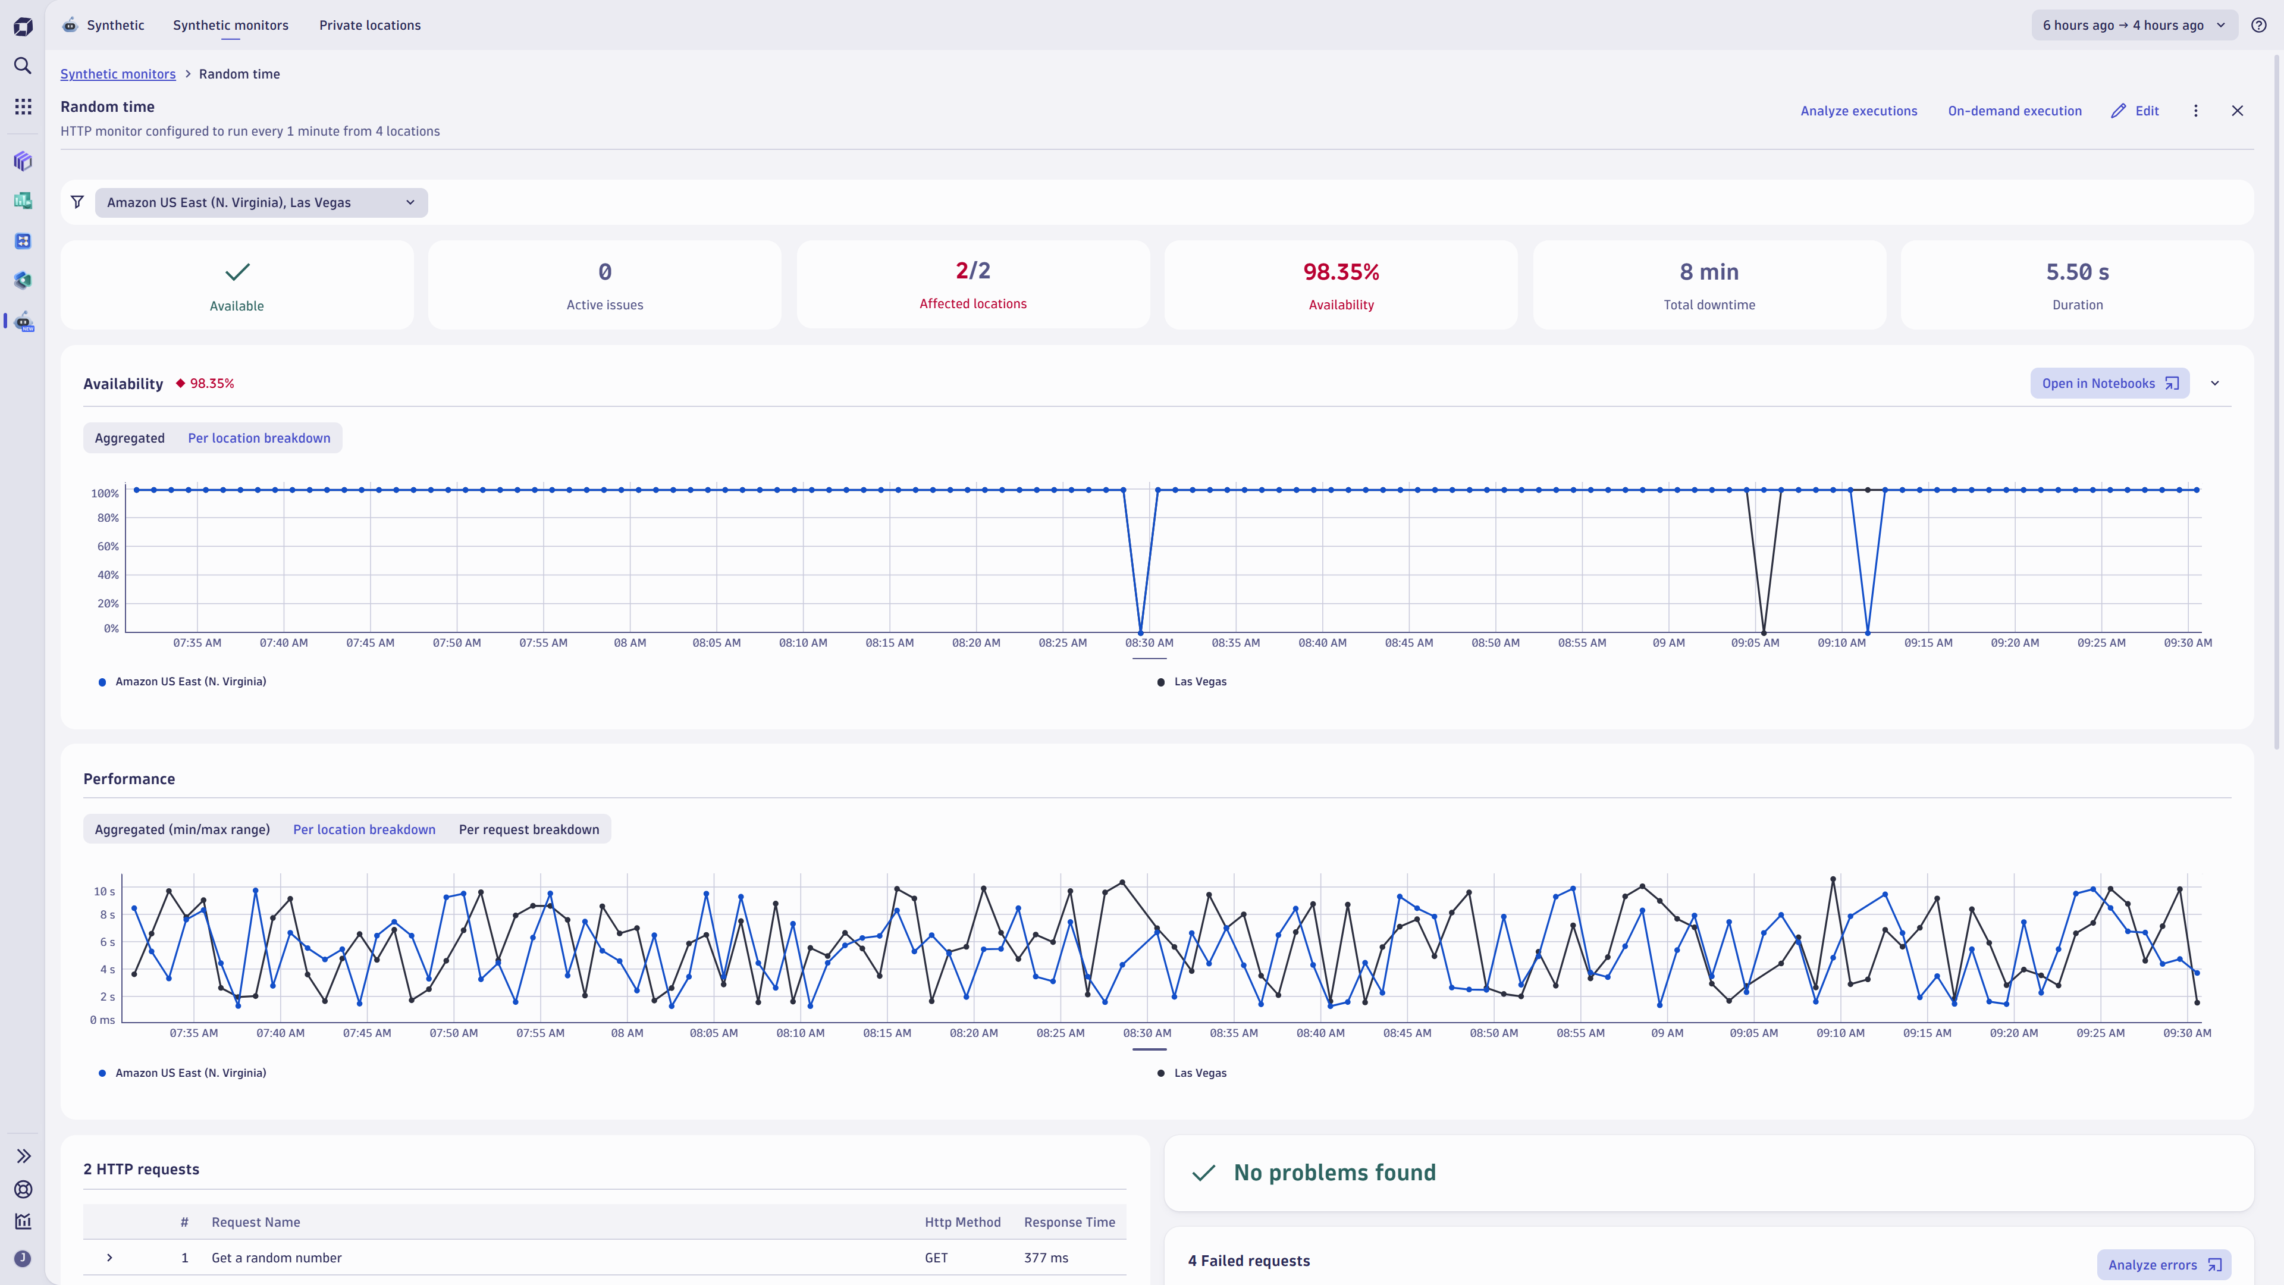Switch to the Private locations tab
The image size is (2284, 1285).
point(370,25)
